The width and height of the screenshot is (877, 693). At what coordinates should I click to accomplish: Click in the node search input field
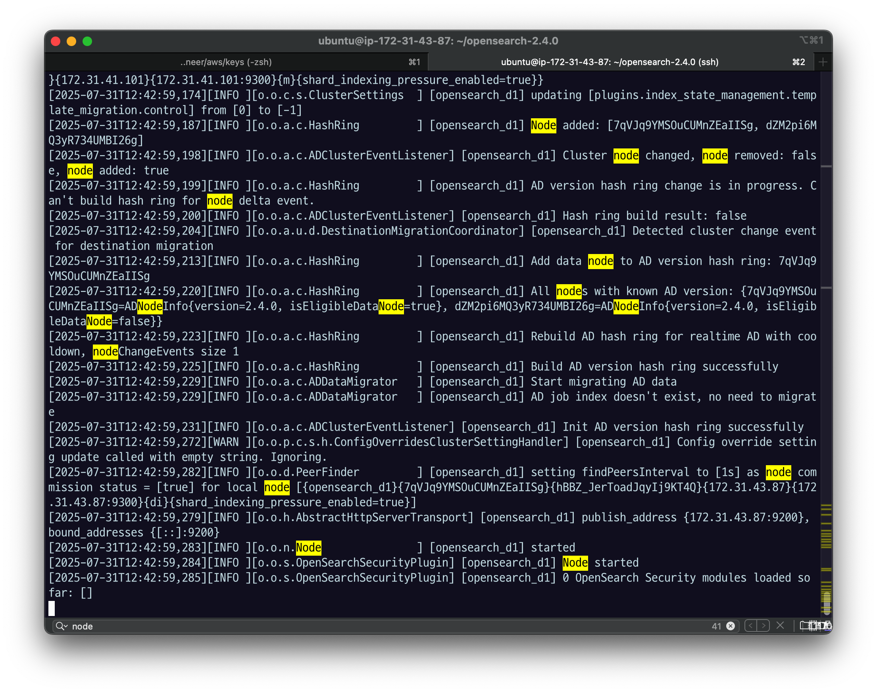click(x=365, y=626)
